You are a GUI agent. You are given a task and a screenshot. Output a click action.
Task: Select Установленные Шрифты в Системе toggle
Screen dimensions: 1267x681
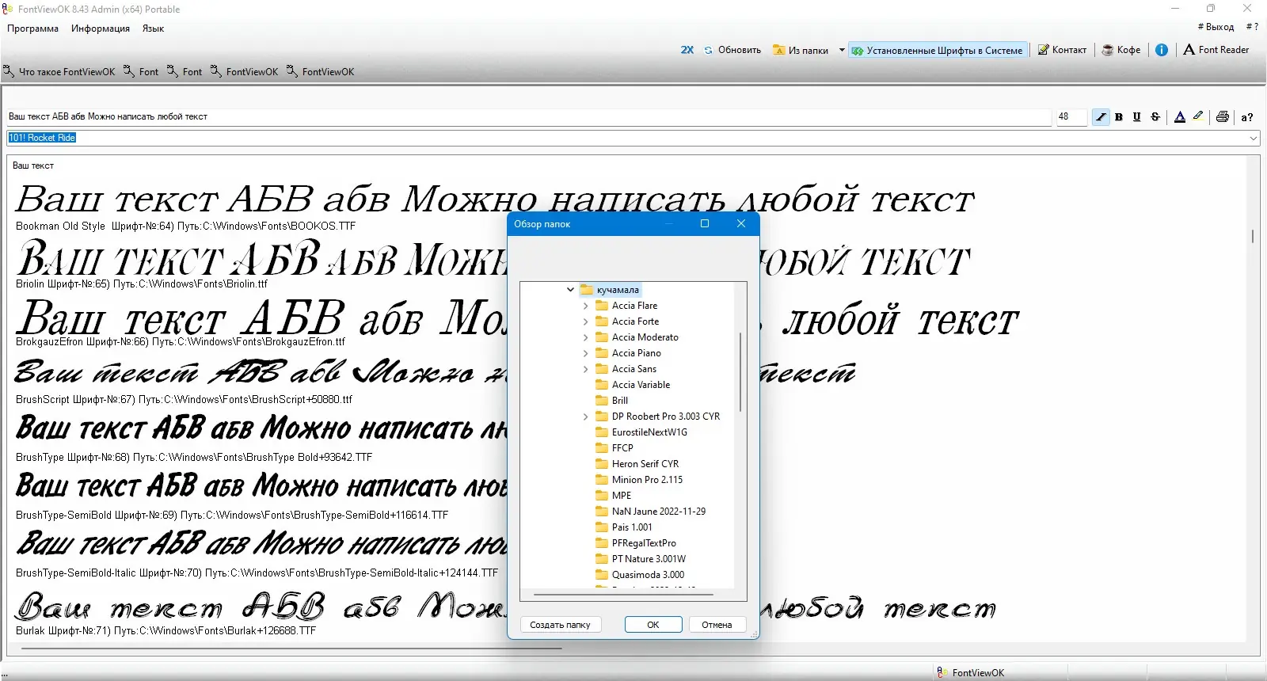938,50
